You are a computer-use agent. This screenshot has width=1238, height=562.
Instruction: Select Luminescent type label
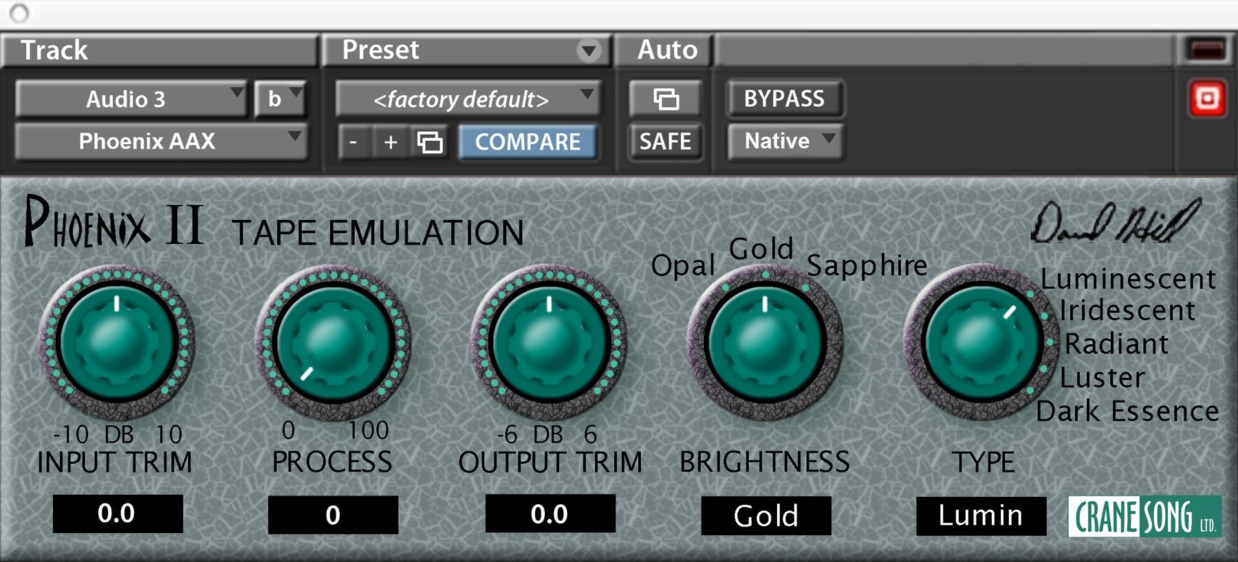(1128, 279)
